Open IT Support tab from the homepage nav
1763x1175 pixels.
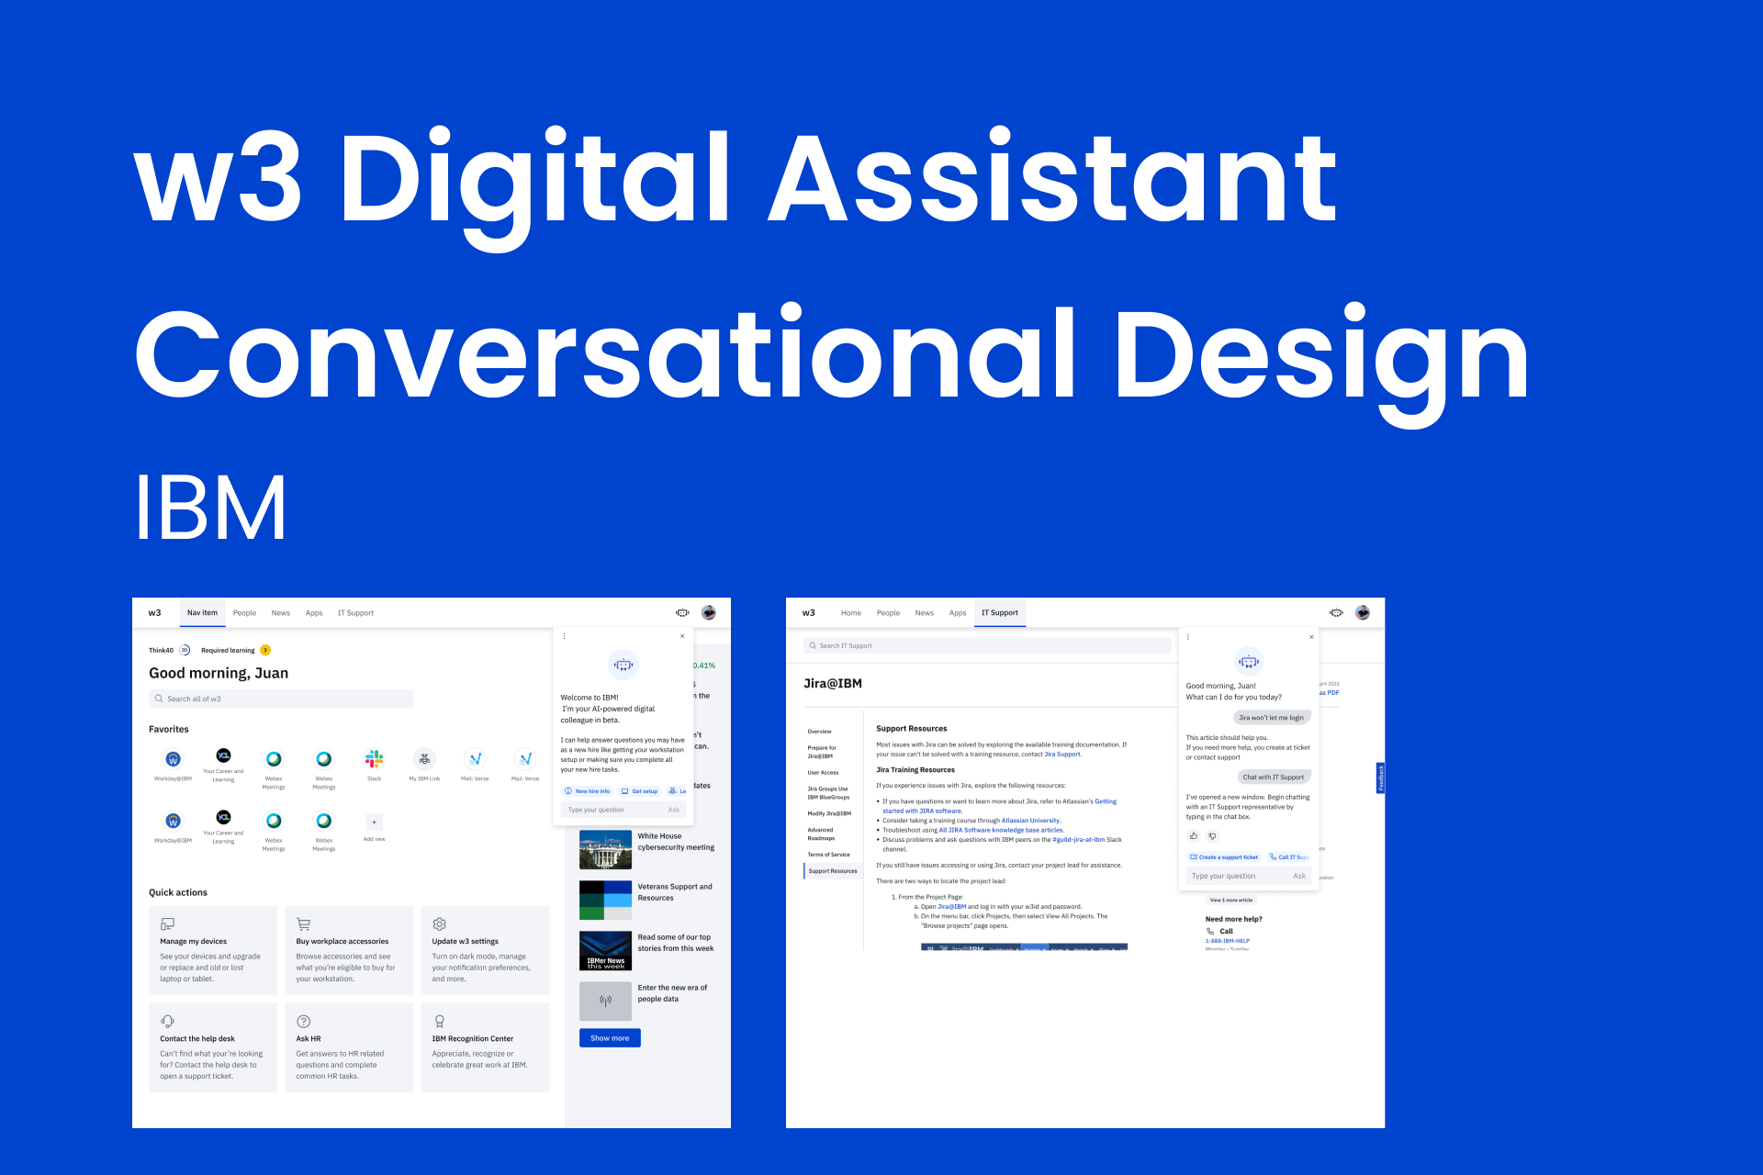(355, 612)
